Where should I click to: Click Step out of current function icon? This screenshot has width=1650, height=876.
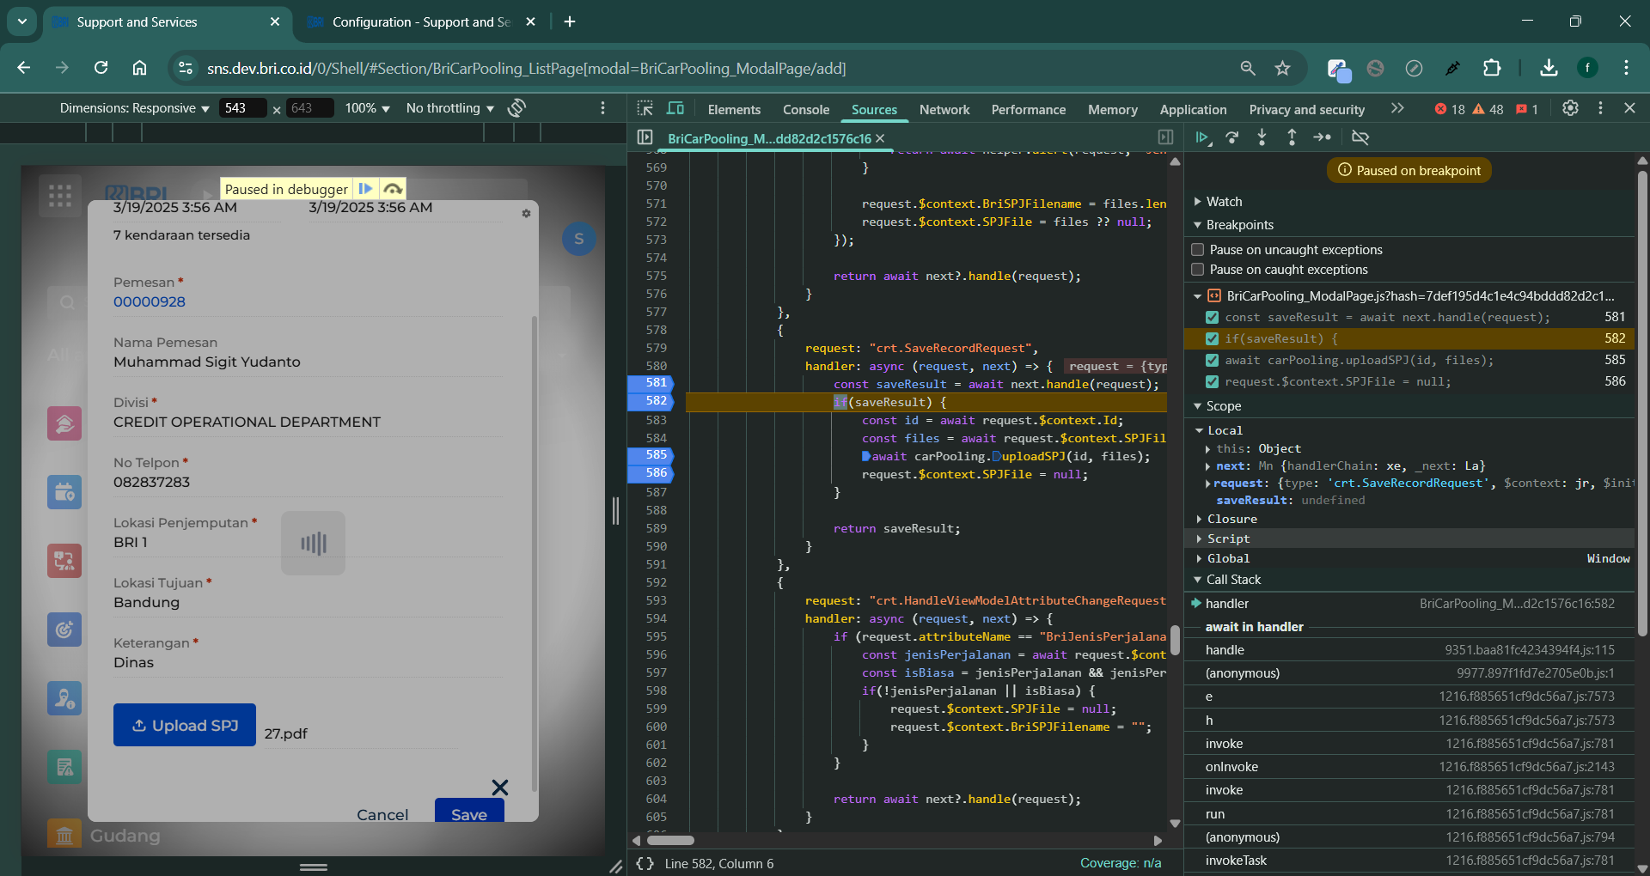point(1292,137)
